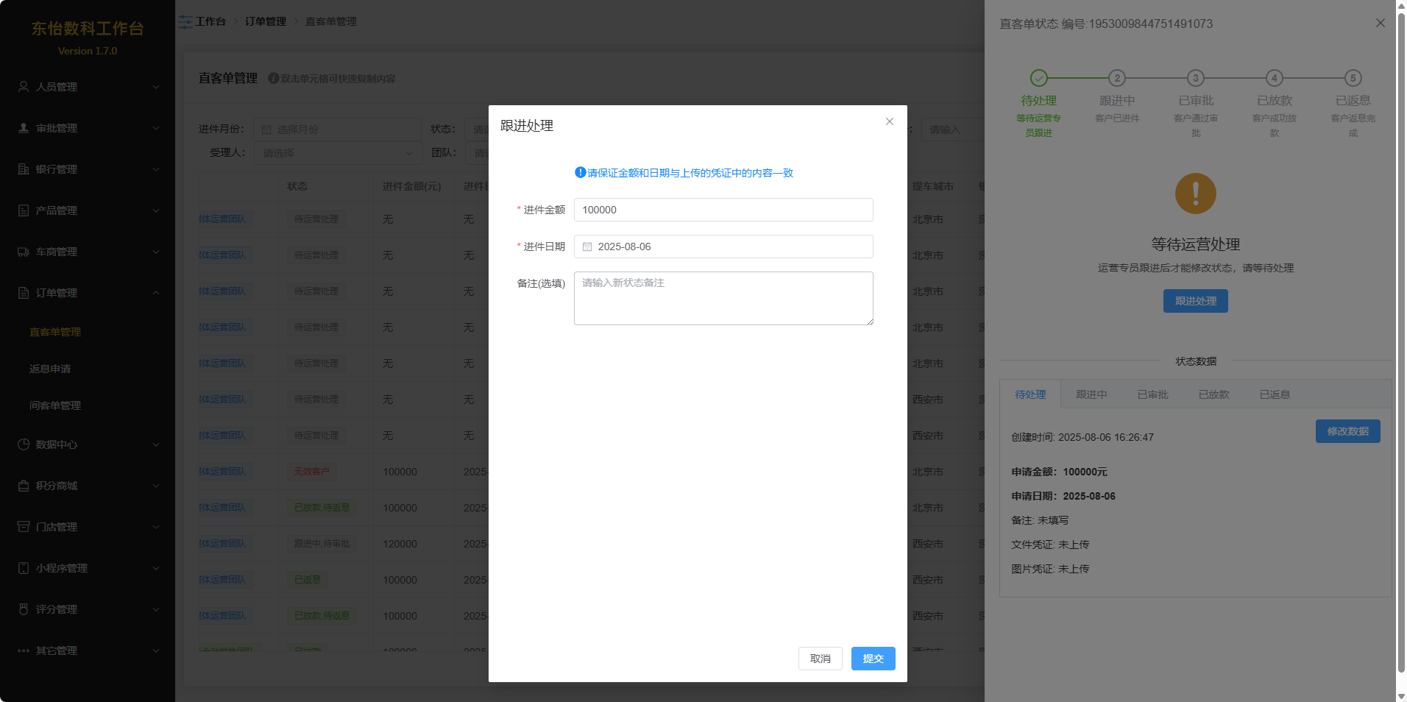Click the 小程序管理 phone icon
This screenshot has width=1407, height=702.
24,568
